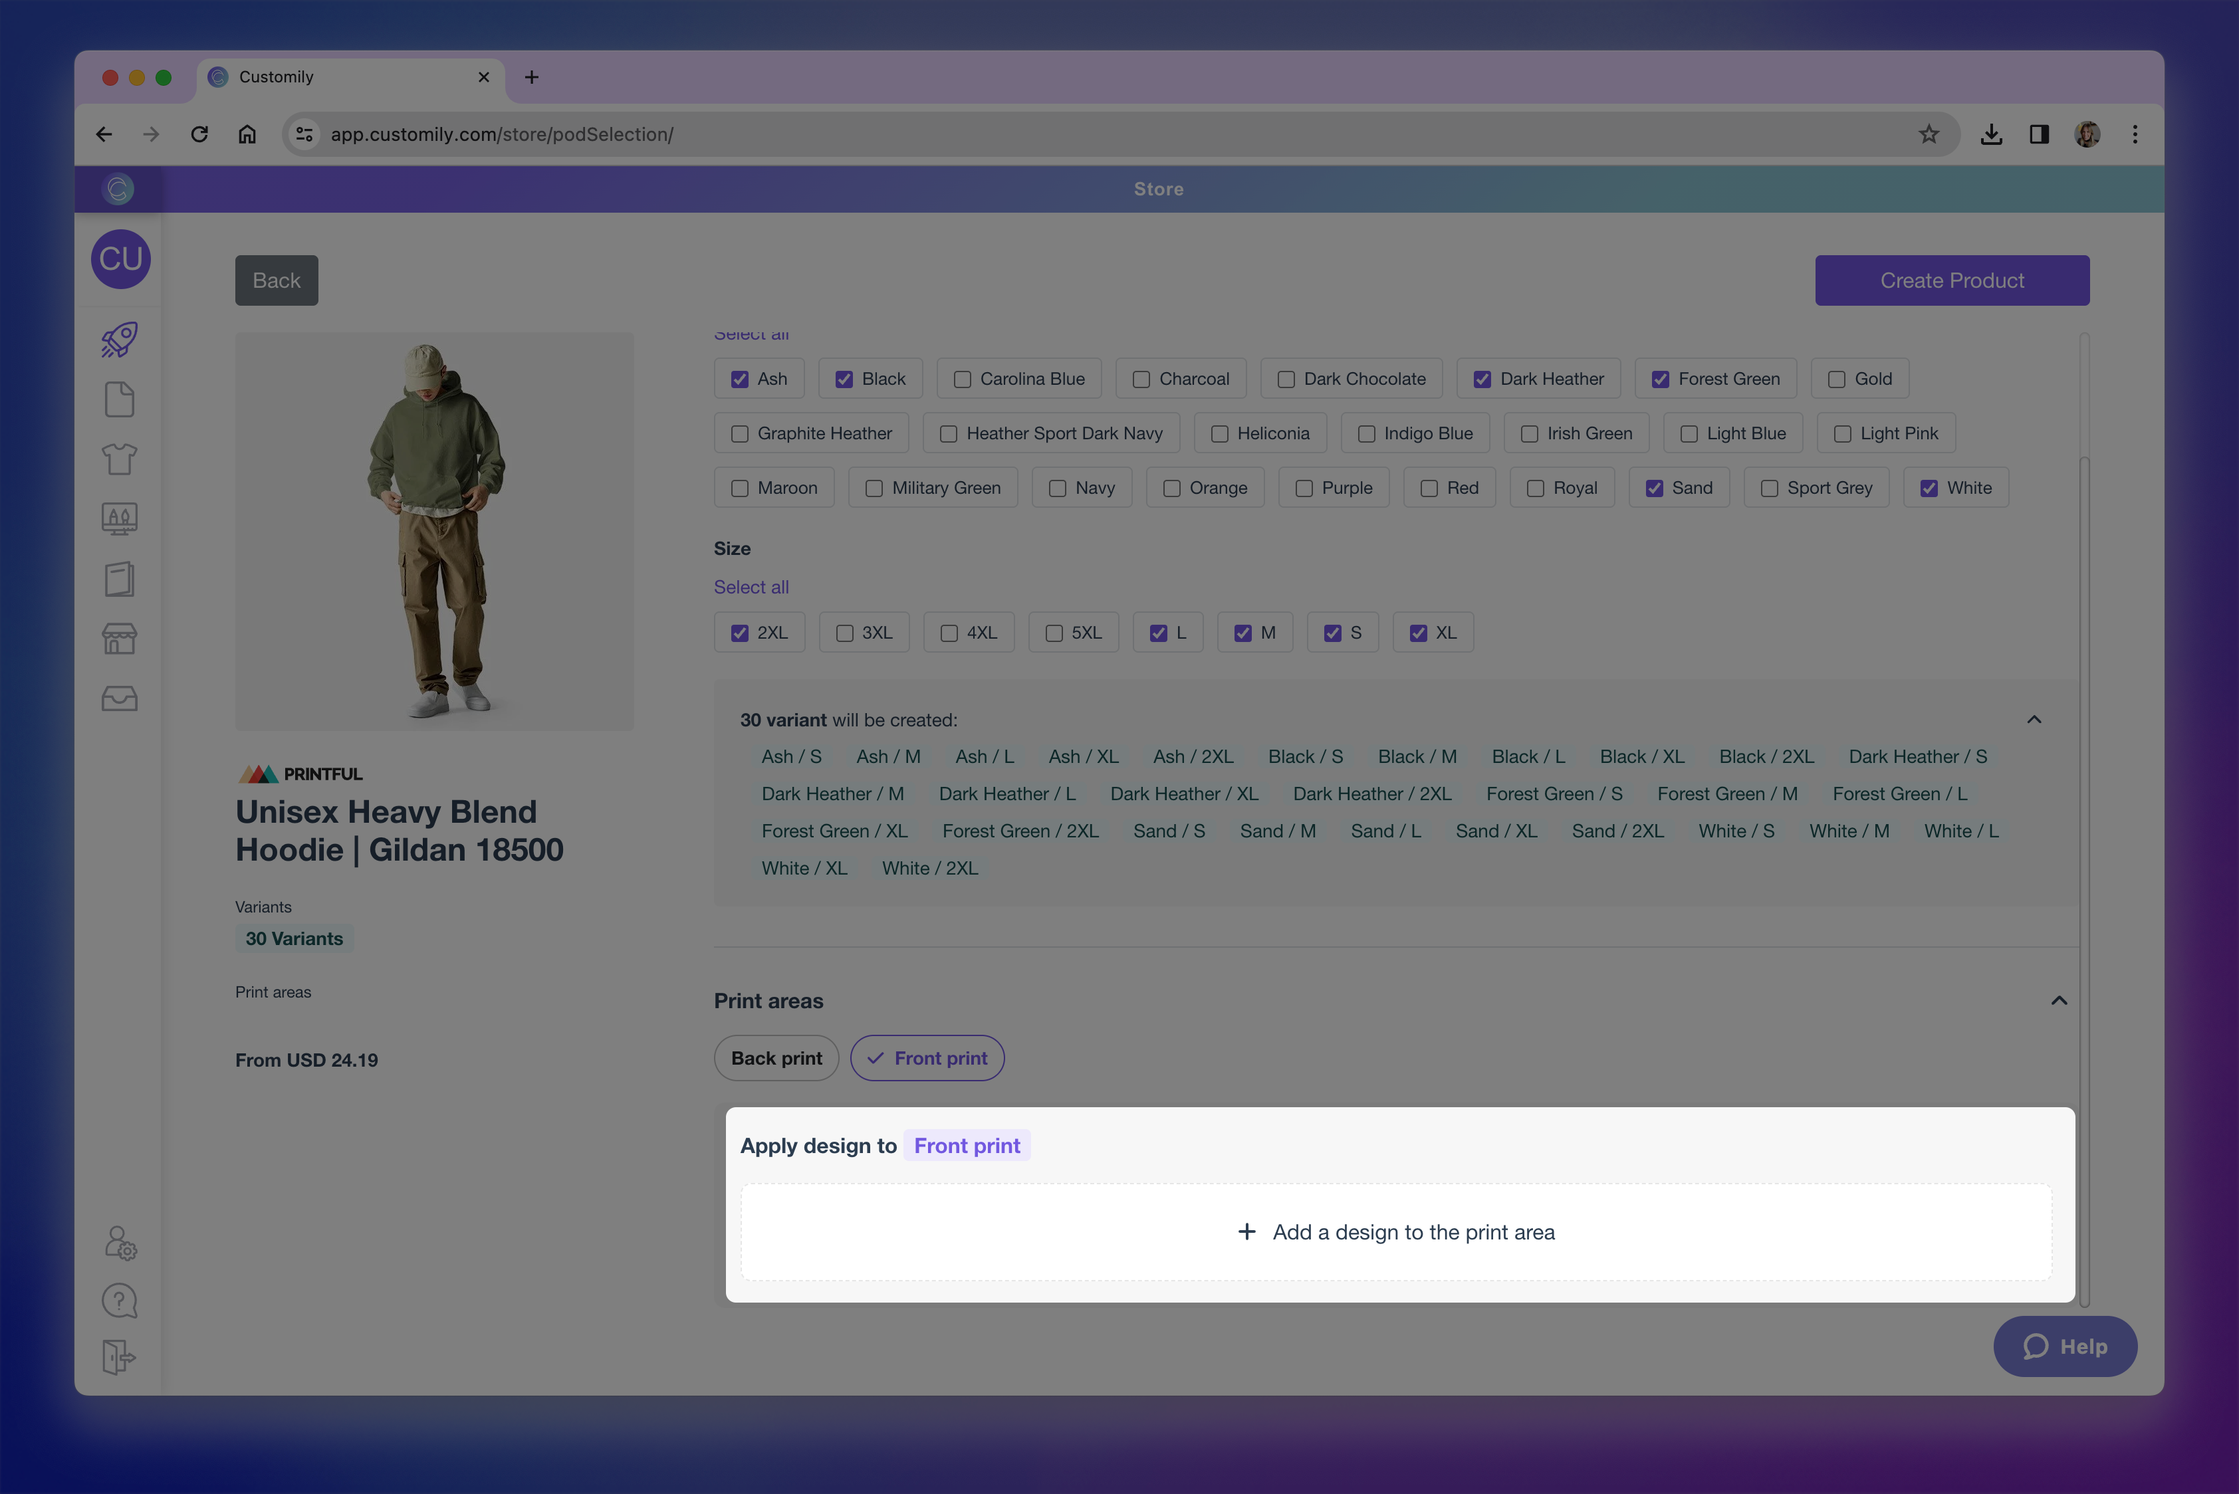Click the t-shirt products icon in sidebar

coord(118,459)
